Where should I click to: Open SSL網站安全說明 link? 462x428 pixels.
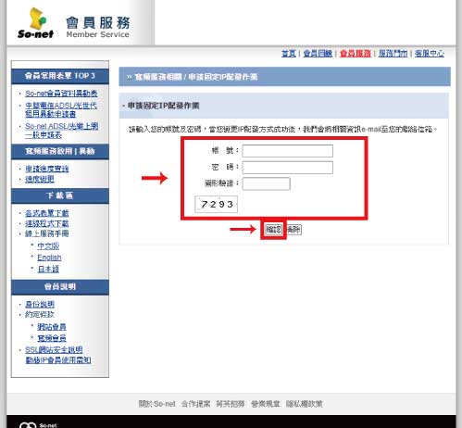(x=54, y=349)
